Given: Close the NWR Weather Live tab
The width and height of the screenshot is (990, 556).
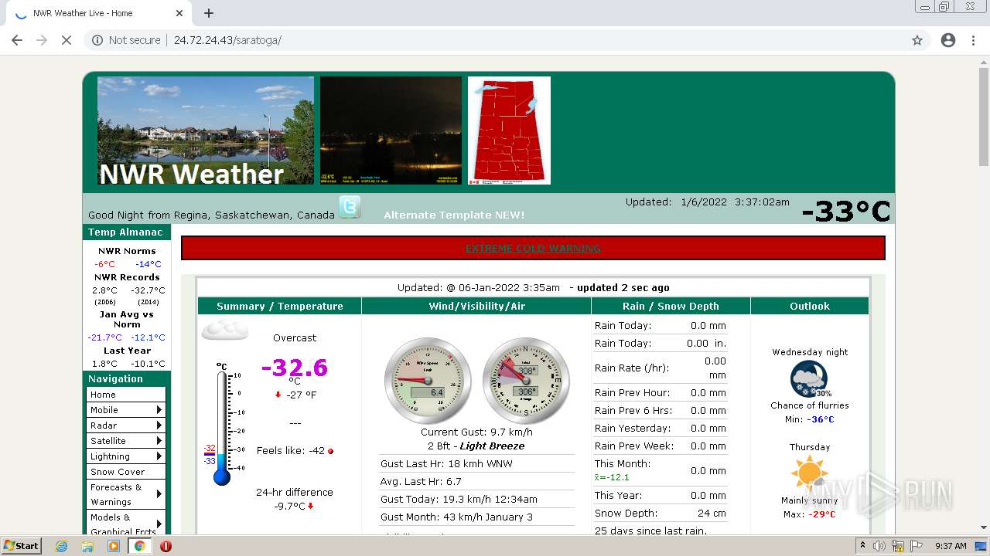Looking at the screenshot, I should pyautogui.click(x=179, y=13).
